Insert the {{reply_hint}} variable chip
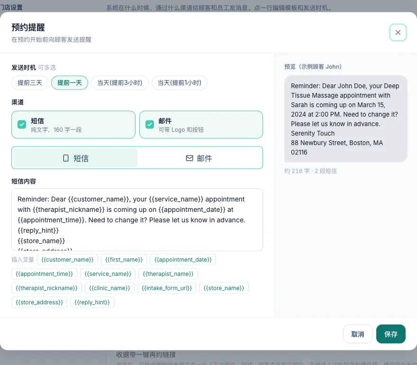Image resolution: width=417 pixels, height=365 pixels. pos(92,302)
